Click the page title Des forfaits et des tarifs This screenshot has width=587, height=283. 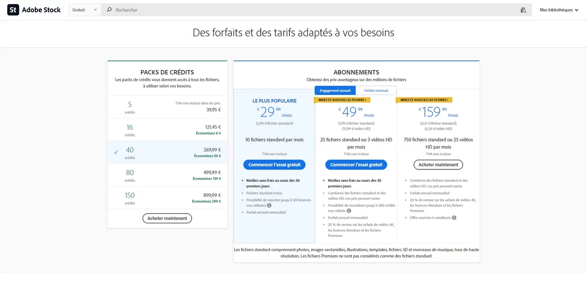tap(293, 33)
